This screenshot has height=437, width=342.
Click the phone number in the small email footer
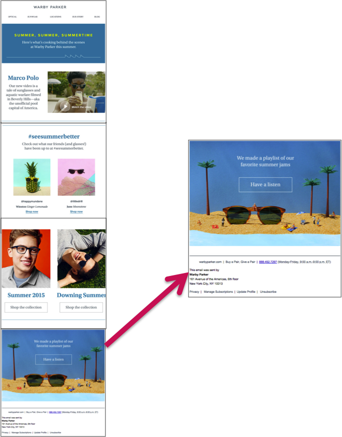click(55, 412)
